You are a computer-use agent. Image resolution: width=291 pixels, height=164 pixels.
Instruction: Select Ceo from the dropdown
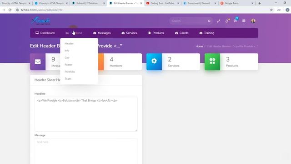click(x=67, y=58)
